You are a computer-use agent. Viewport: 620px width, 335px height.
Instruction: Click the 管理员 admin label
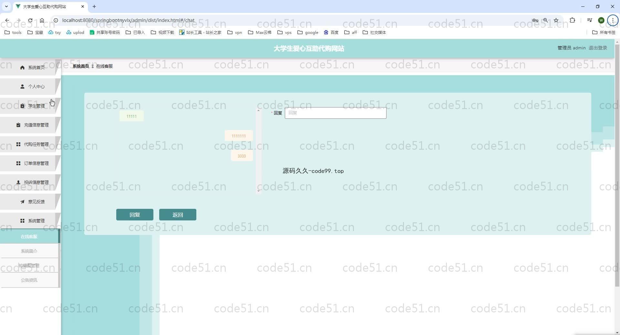pyautogui.click(x=572, y=48)
